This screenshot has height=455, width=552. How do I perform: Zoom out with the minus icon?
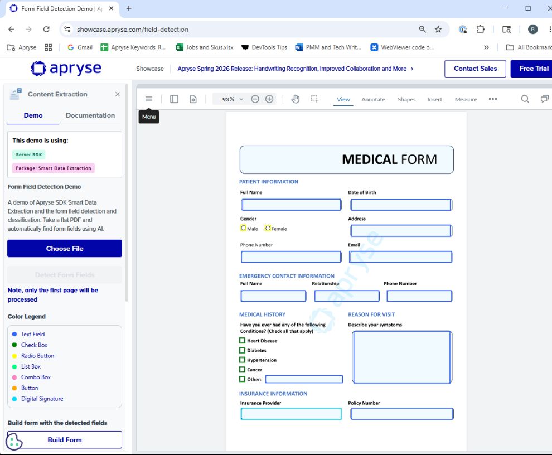point(255,99)
